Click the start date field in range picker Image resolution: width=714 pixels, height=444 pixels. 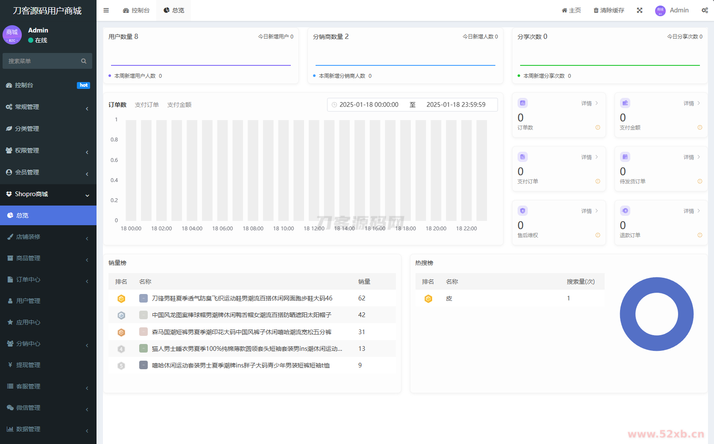[369, 105]
